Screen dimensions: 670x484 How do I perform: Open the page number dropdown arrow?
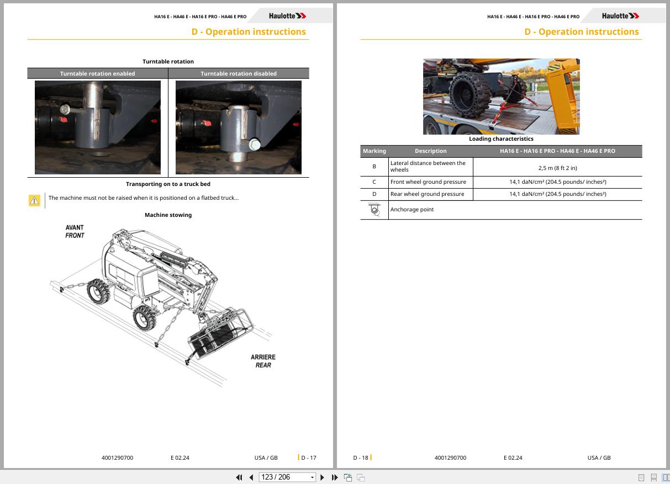[x=312, y=477]
